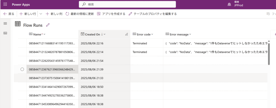Expand the Name column dropdown

coord(44,34)
